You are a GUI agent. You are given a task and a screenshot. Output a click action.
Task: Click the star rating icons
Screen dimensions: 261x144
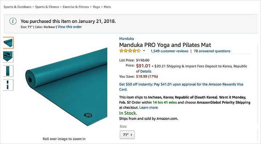[130, 51]
